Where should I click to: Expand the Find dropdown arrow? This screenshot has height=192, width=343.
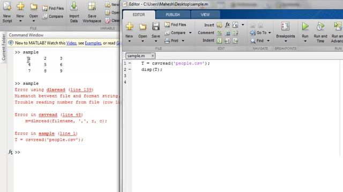[x=268, y=41]
